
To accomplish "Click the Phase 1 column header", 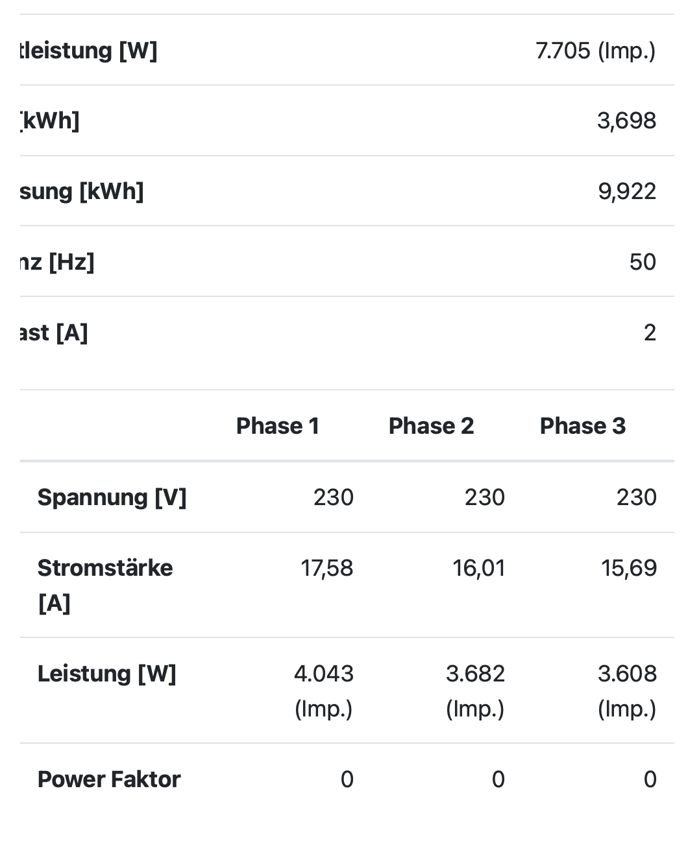I will coord(278,426).
